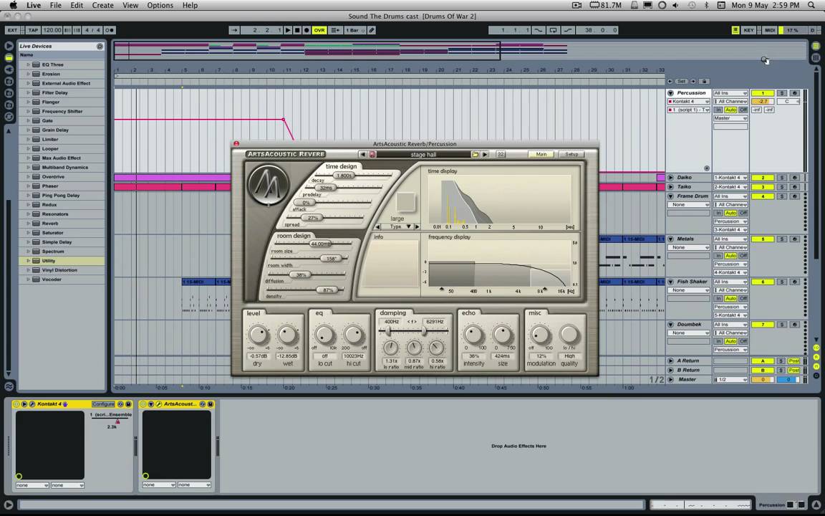Click the room size slider handle
825x516 pixels.
320,244
